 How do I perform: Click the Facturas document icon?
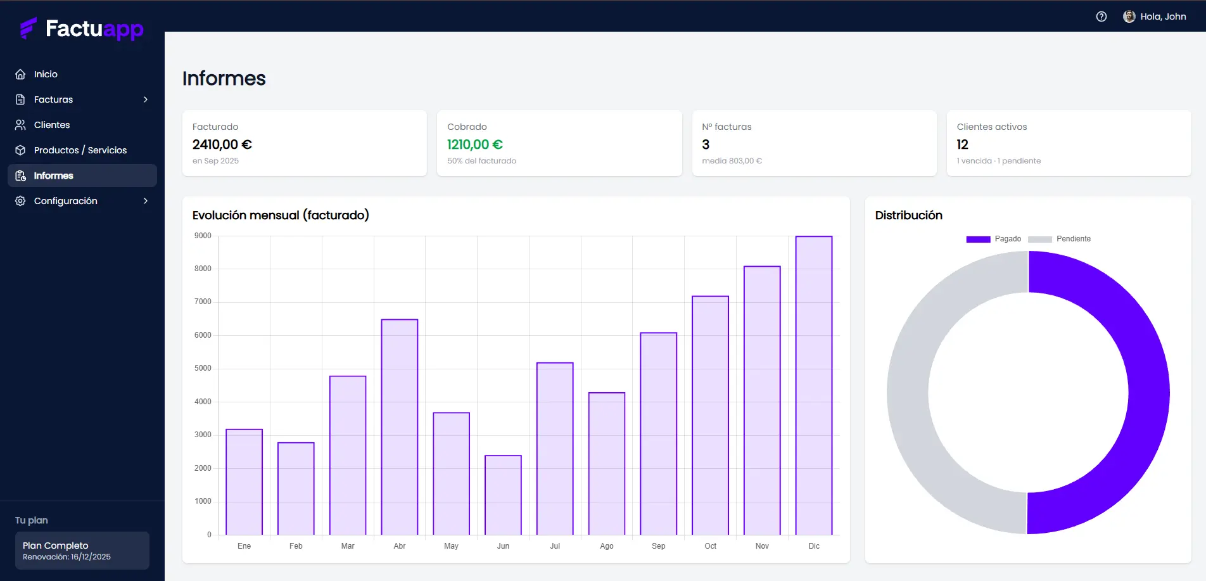click(20, 99)
